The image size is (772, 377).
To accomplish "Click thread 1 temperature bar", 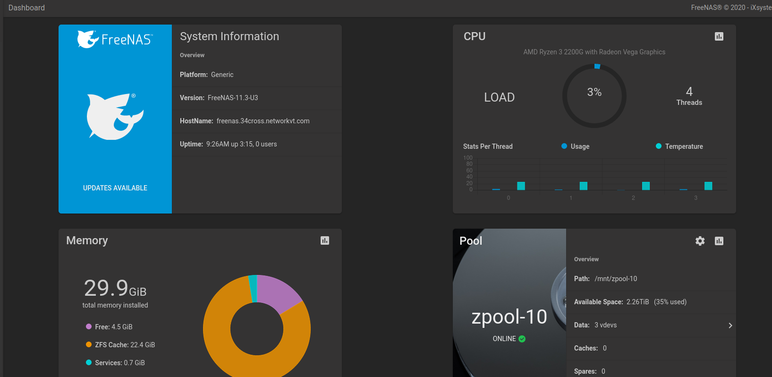I will click(x=584, y=186).
